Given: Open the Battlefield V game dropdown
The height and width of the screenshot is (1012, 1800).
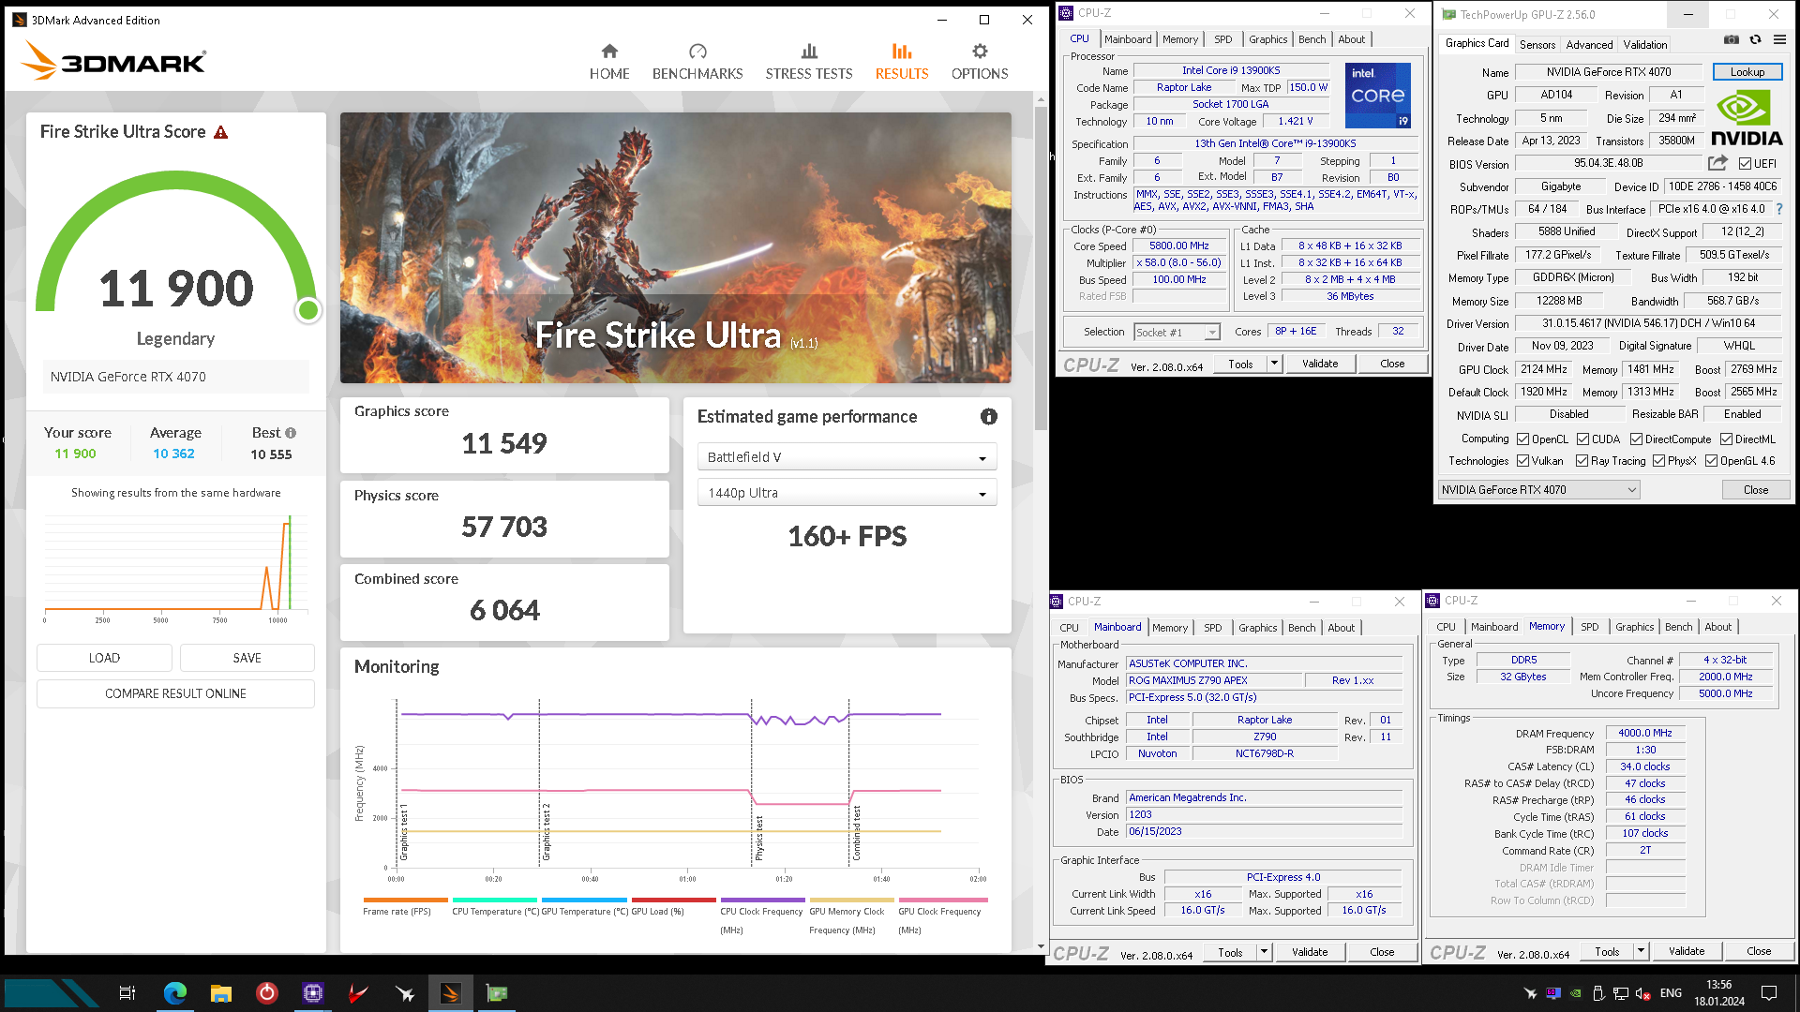Looking at the screenshot, I should 847,457.
